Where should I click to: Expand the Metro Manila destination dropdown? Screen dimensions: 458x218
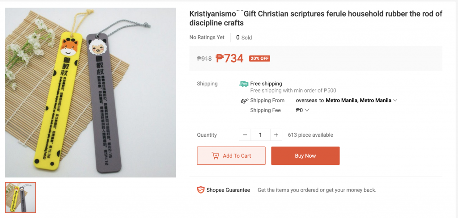[x=395, y=101]
